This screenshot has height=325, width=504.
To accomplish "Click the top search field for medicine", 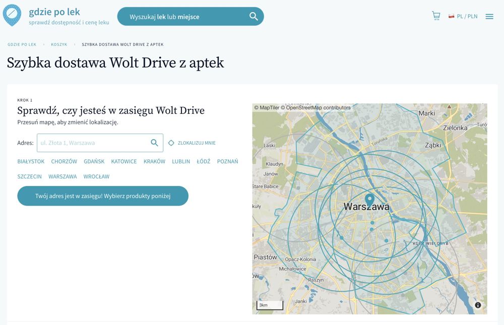I will click(191, 17).
